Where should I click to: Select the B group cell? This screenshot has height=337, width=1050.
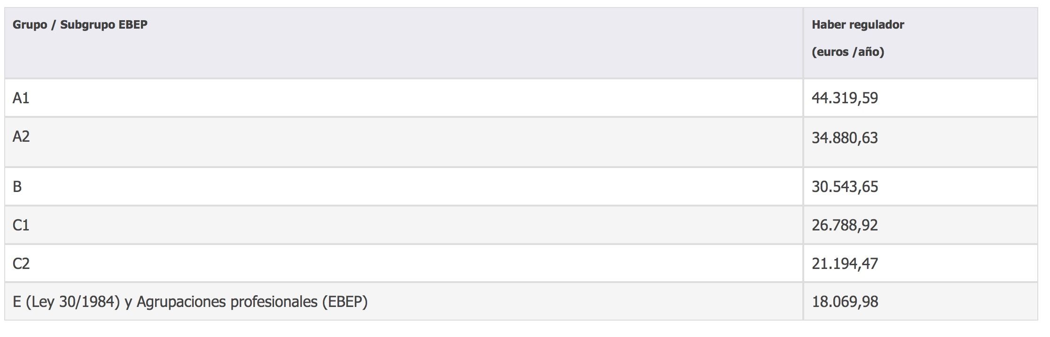tap(17, 187)
